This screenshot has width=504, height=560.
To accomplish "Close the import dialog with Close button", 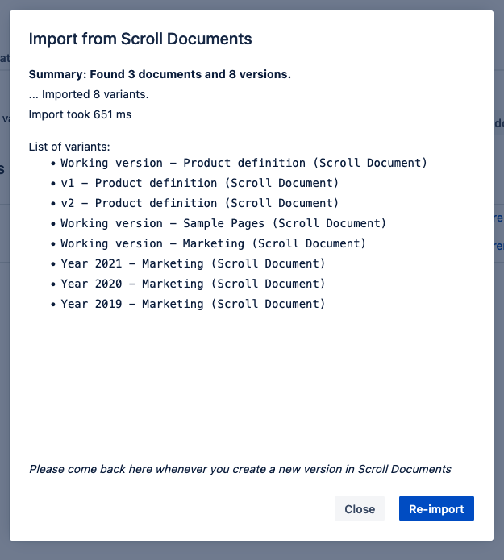I will pyautogui.click(x=360, y=508).
